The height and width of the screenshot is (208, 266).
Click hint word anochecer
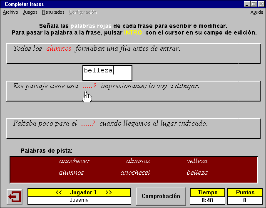(75, 161)
